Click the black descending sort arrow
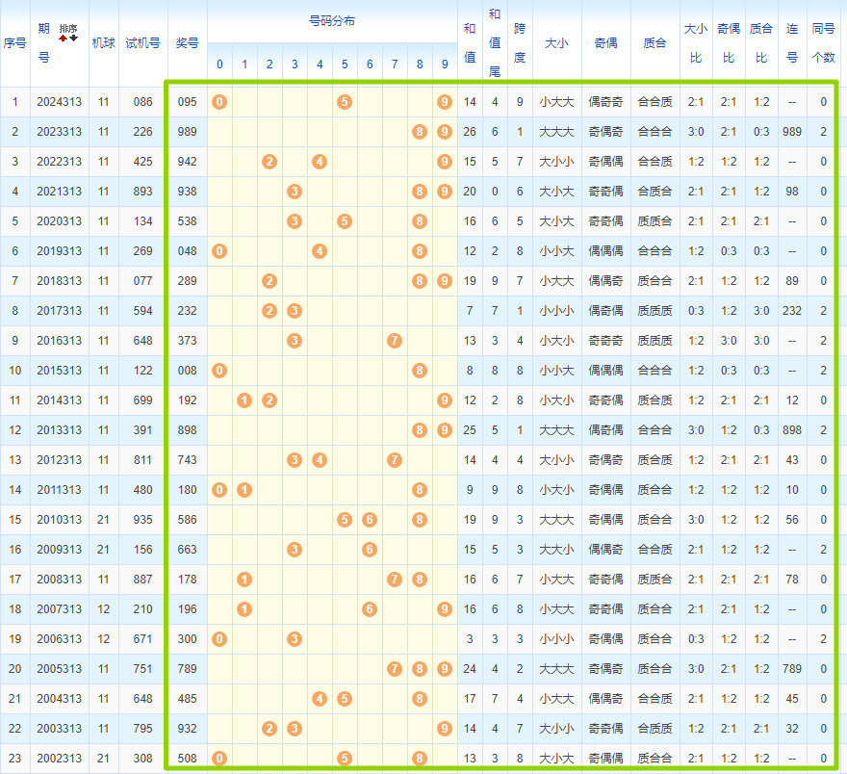 73,38
